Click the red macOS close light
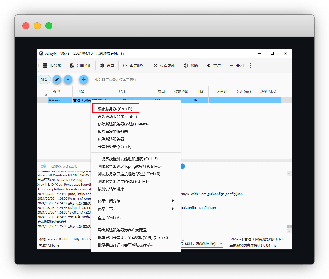 pyautogui.click(x=26, y=26)
